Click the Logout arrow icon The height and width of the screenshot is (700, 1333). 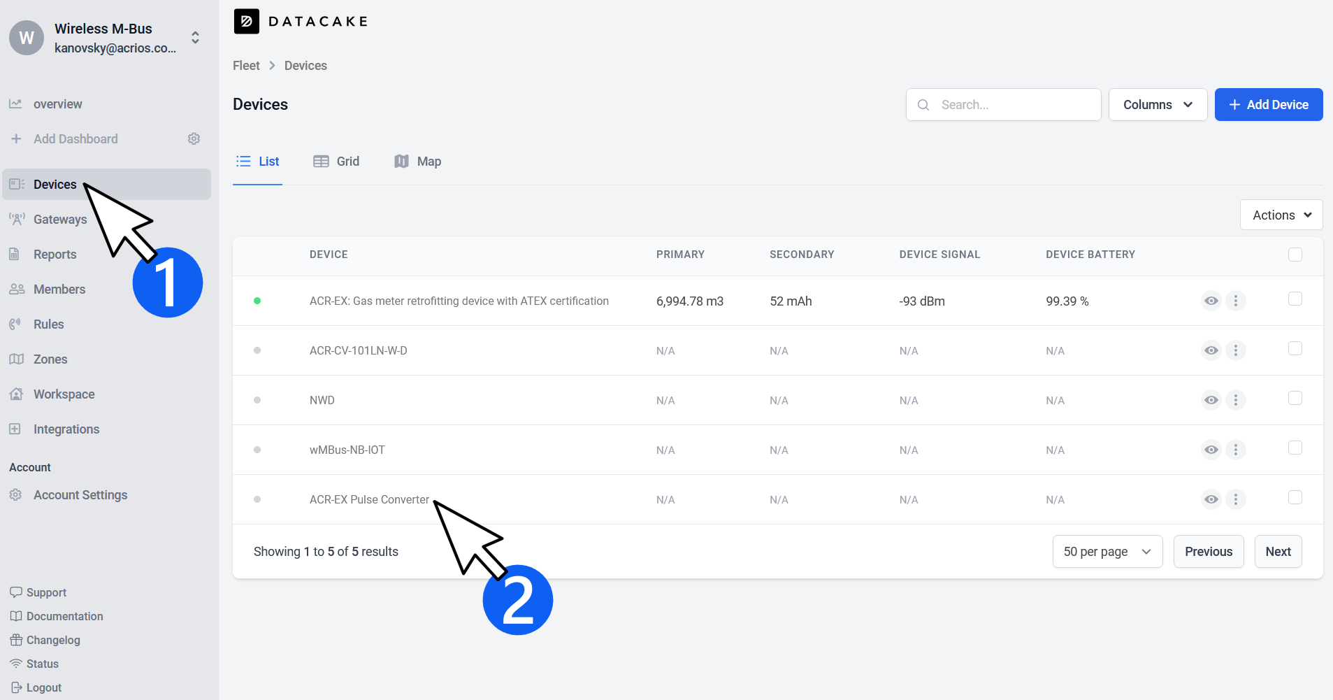[16, 687]
